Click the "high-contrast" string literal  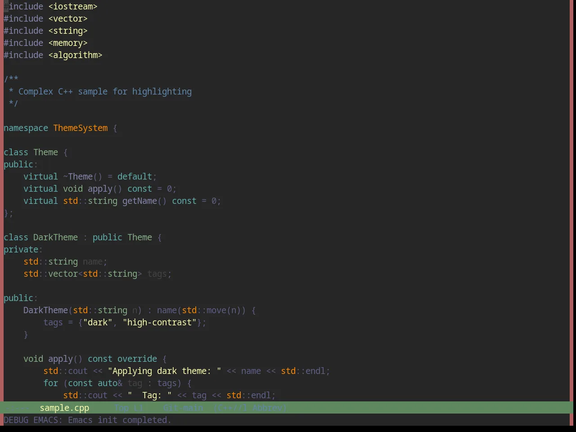pyautogui.click(x=159, y=322)
